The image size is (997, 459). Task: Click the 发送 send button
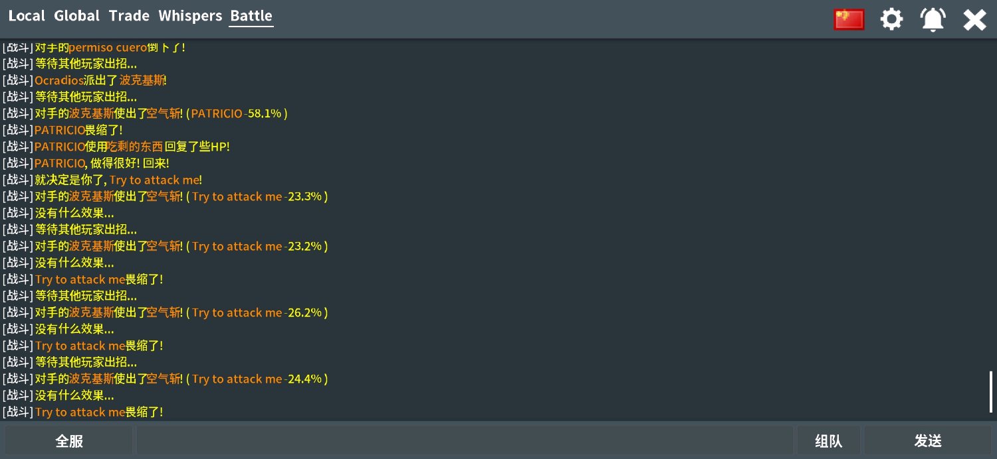click(928, 441)
